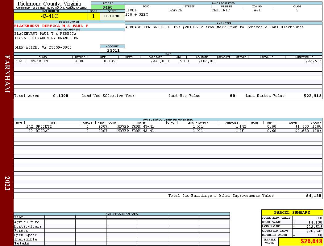The image size is (324, 246).
Task: Select deeded owner BLACKHURST REBECCA M & PAUL T
Action: (x=51, y=26)
